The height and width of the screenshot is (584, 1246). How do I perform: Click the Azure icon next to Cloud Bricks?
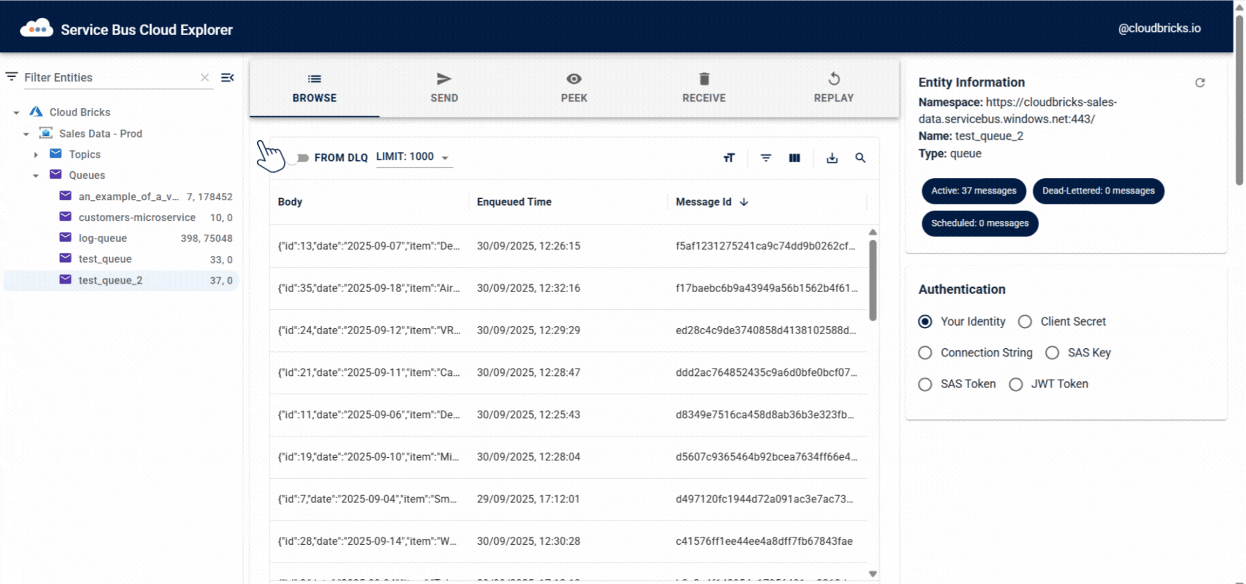[36, 111]
